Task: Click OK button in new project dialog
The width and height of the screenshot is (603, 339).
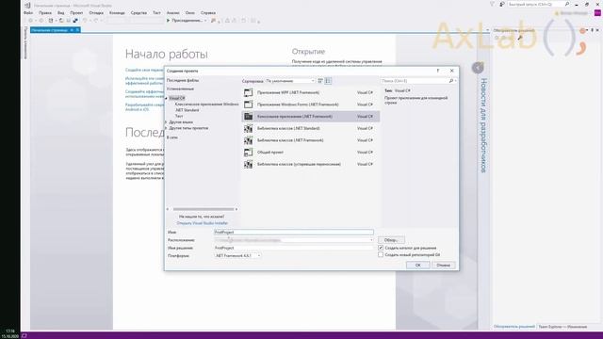Action: [418, 266]
